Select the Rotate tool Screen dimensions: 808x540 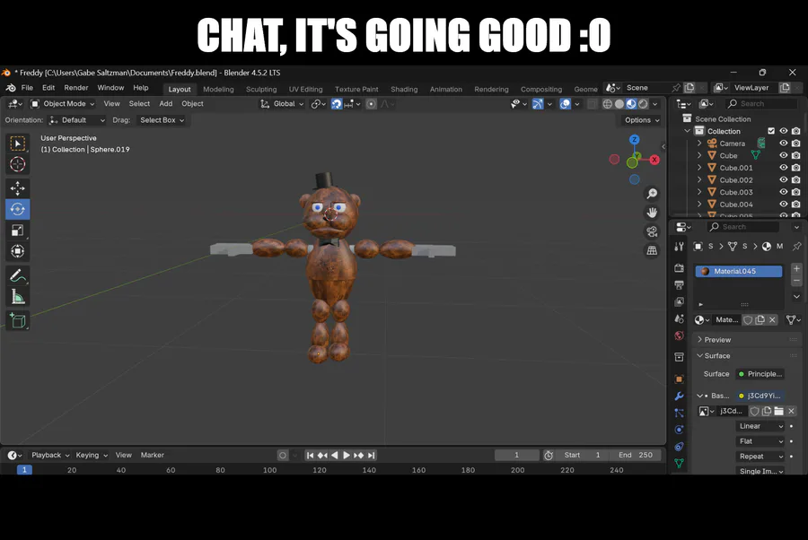click(x=18, y=210)
